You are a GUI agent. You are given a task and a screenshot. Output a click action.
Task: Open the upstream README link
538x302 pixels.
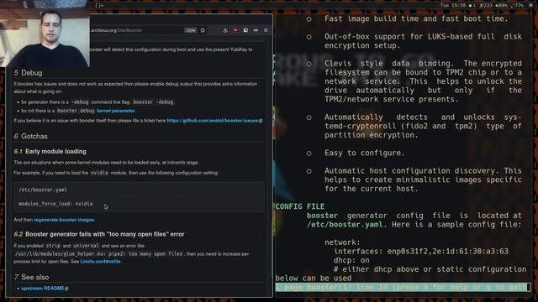click(45, 289)
